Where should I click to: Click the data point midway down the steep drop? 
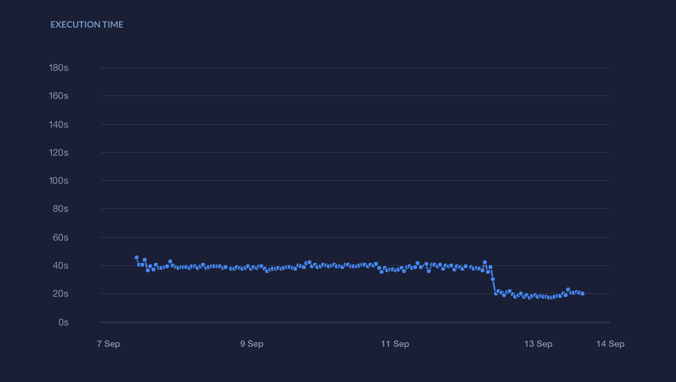tap(493, 279)
